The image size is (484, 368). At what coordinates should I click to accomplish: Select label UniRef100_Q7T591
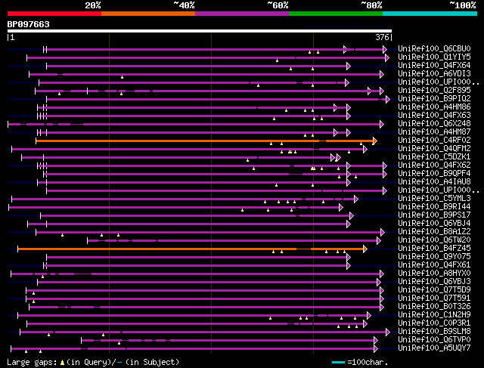[434, 298]
